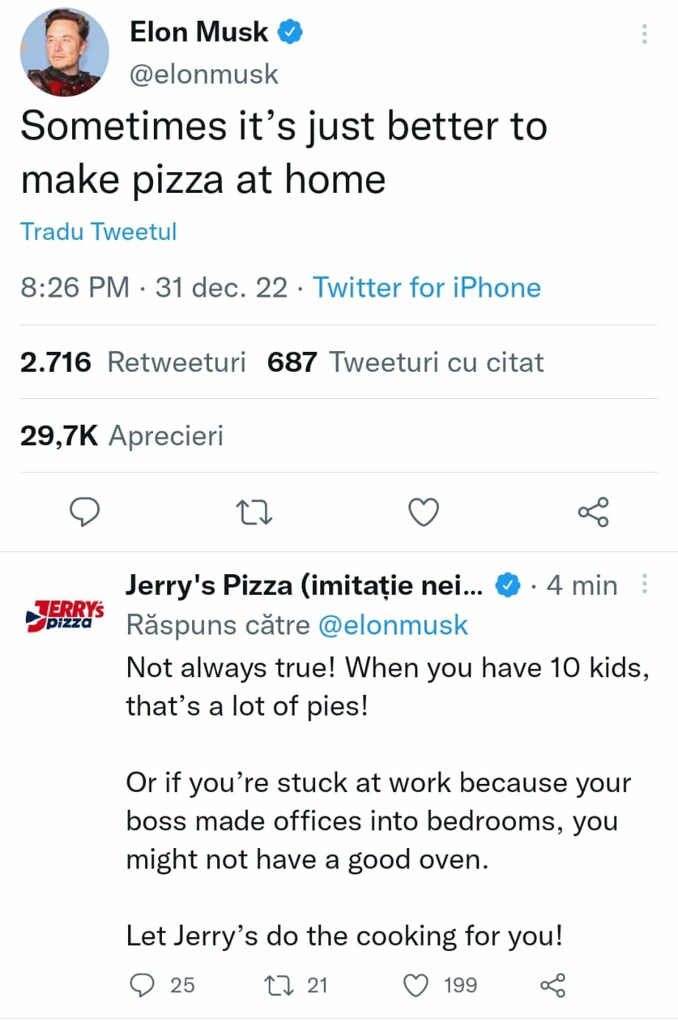
Task: Share Jerry's Pizza reply
Action: click(553, 985)
